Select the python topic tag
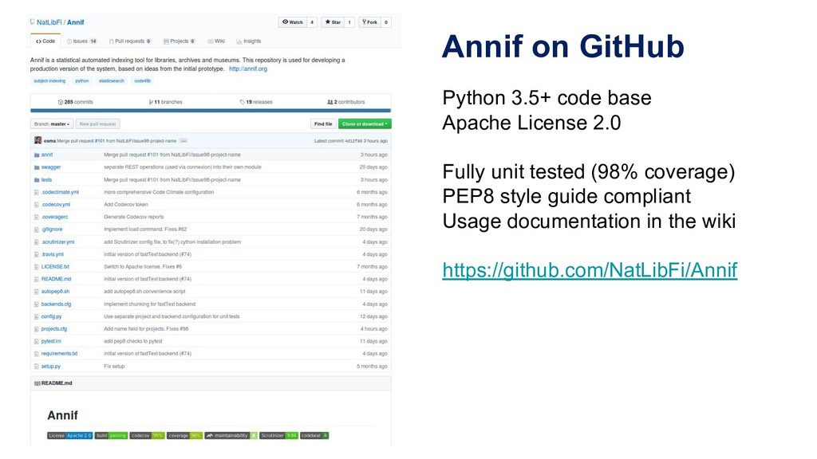The image size is (817, 459). [x=82, y=80]
